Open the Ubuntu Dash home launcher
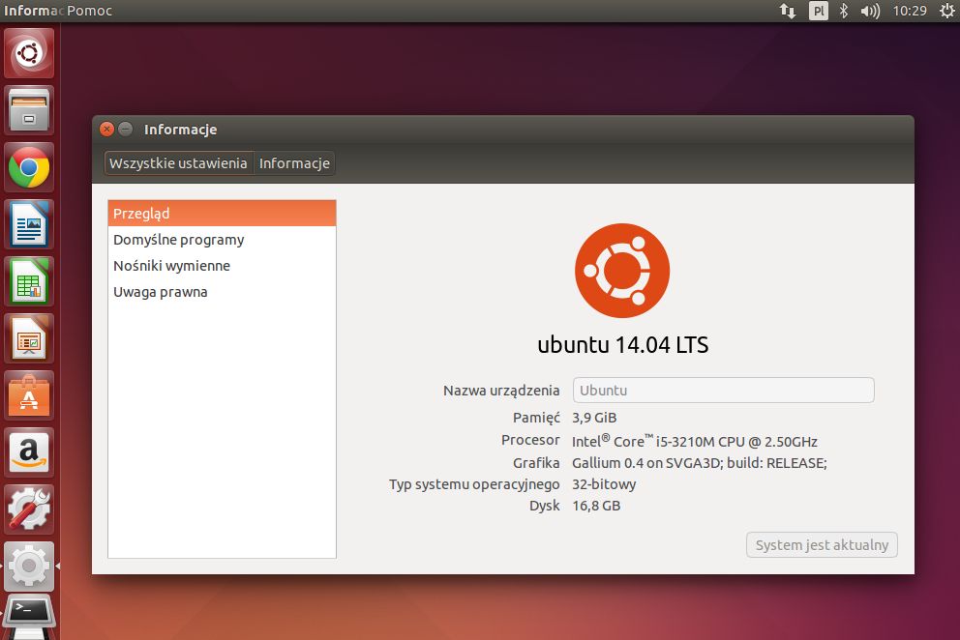The height and width of the screenshot is (640, 960). pyautogui.click(x=29, y=53)
